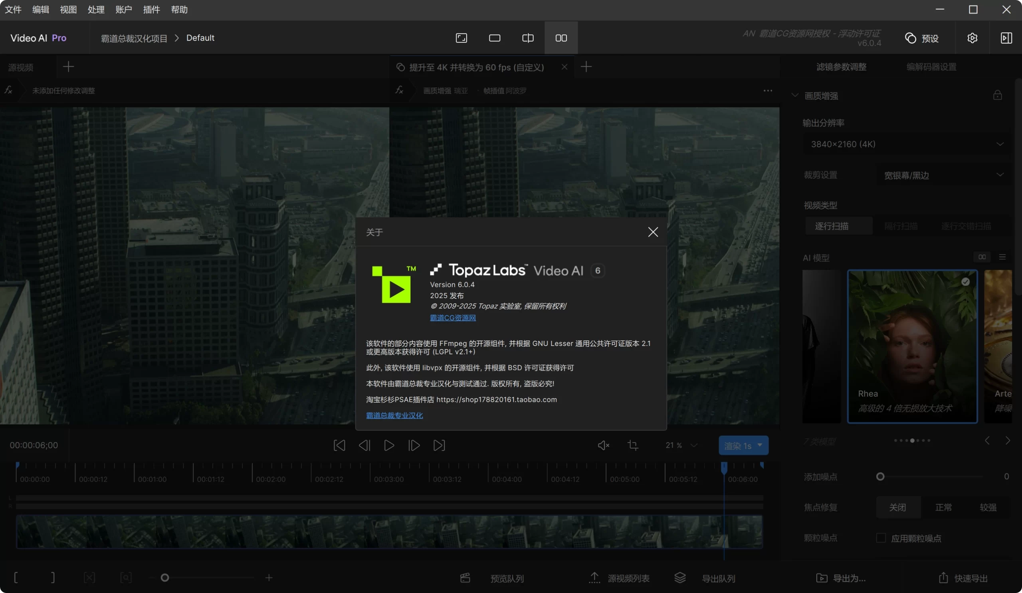Click the 导出为... button

841,578
